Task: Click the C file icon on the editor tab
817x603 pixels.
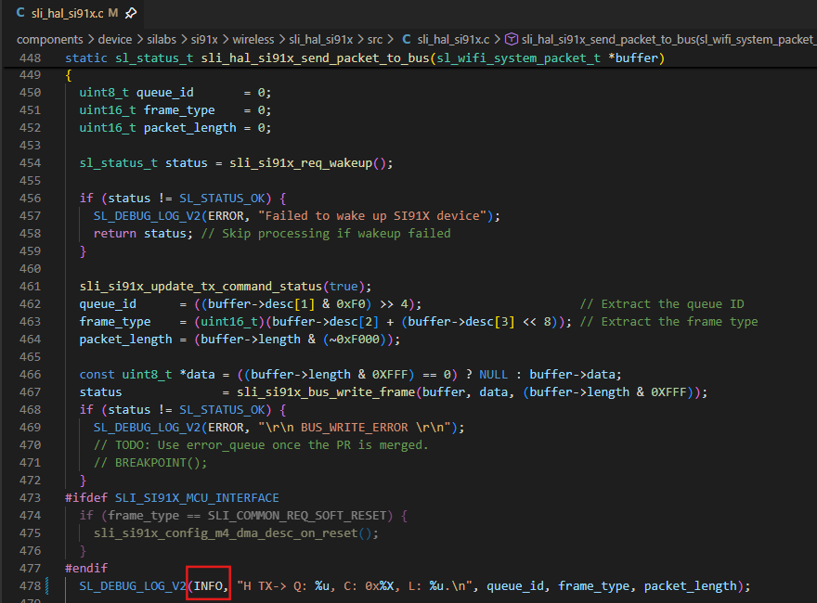Action: [x=20, y=13]
